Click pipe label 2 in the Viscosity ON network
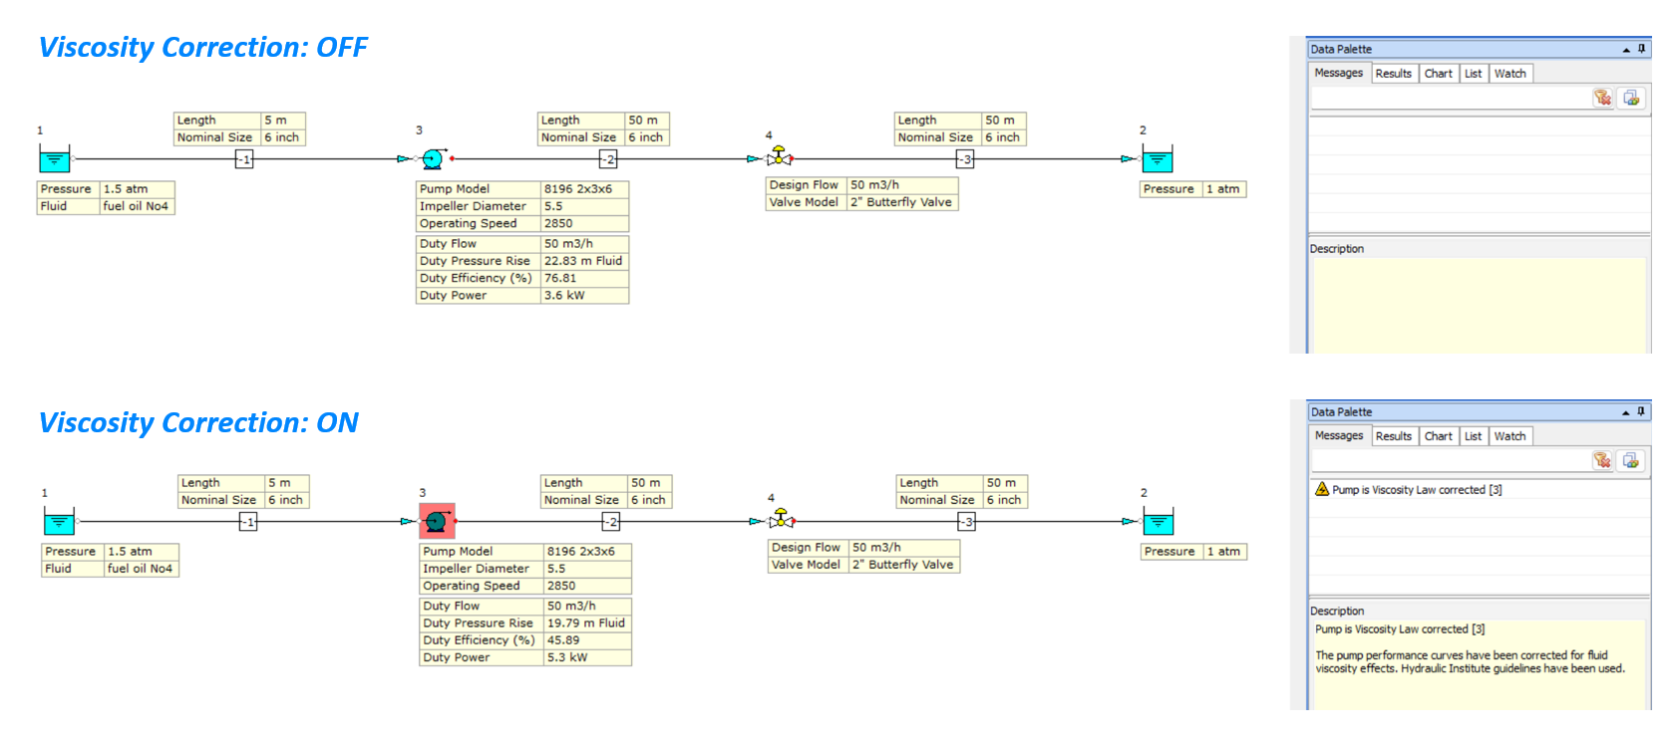 tap(611, 522)
